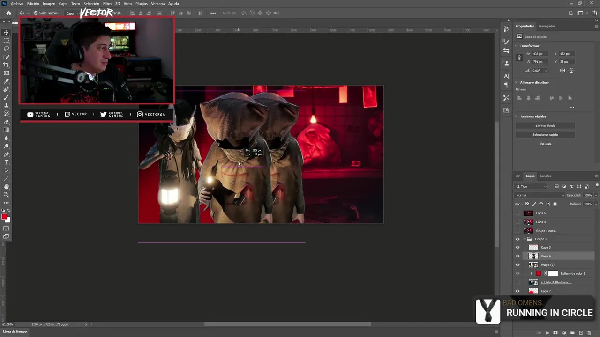Collapse the Acciones rápidas section
600x337 pixels.
(x=517, y=117)
